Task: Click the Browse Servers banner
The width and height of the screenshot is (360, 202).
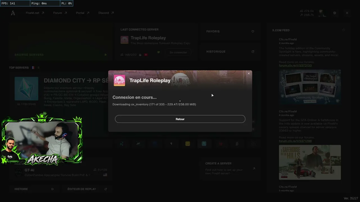Action: (61, 42)
